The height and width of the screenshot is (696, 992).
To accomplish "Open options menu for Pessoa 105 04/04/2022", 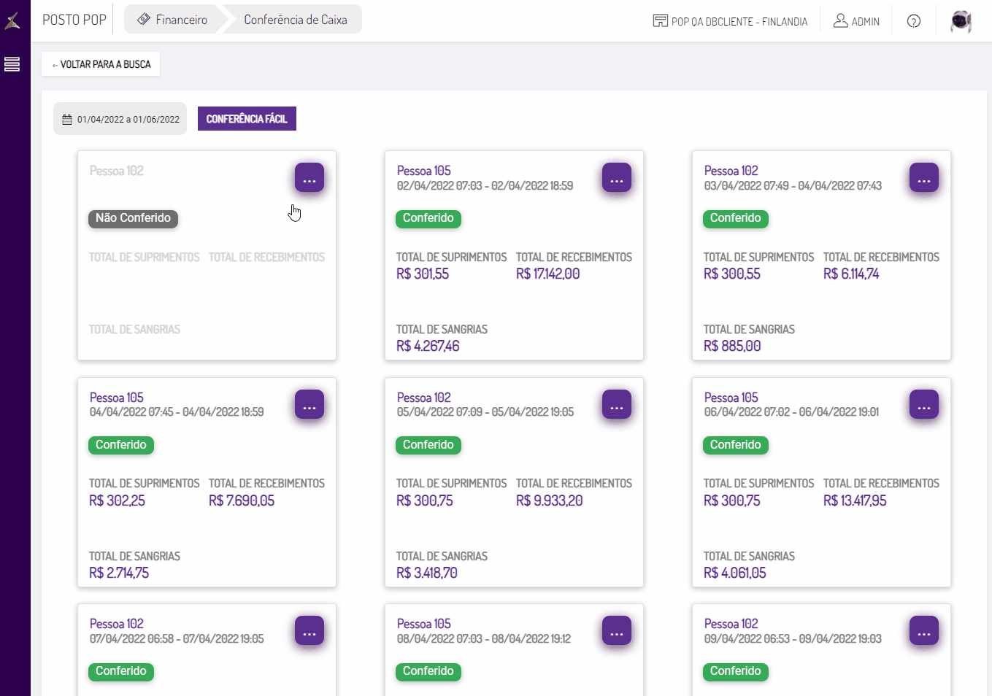I will [x=309, y=405].
